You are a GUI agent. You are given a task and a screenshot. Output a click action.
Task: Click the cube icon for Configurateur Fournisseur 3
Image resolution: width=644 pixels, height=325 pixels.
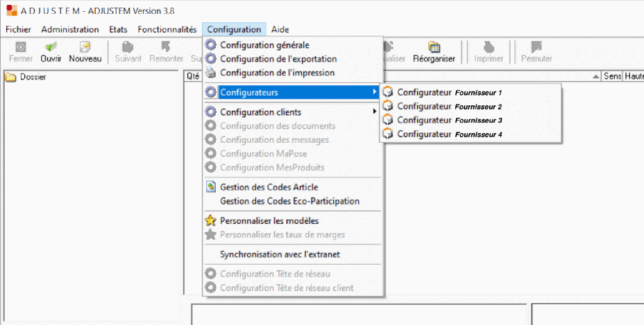388,121
